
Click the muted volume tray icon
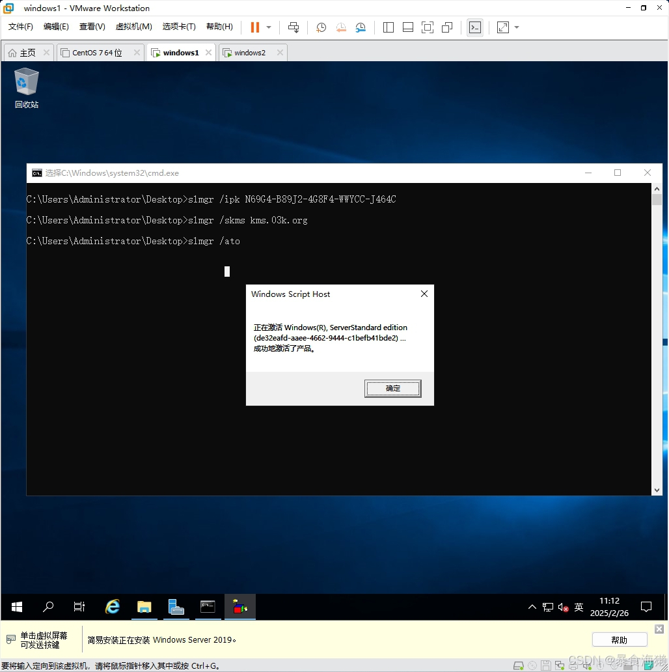tap(563, 608)
